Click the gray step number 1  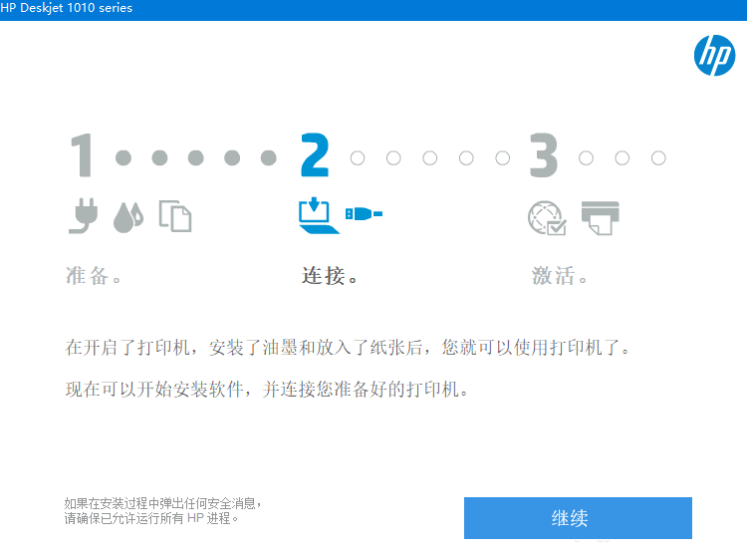point(82,155)
